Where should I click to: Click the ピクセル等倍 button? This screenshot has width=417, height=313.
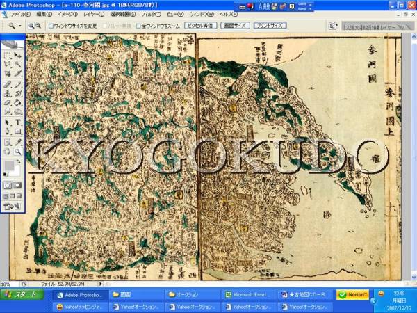pyautogui.click(x=201, y=26)
